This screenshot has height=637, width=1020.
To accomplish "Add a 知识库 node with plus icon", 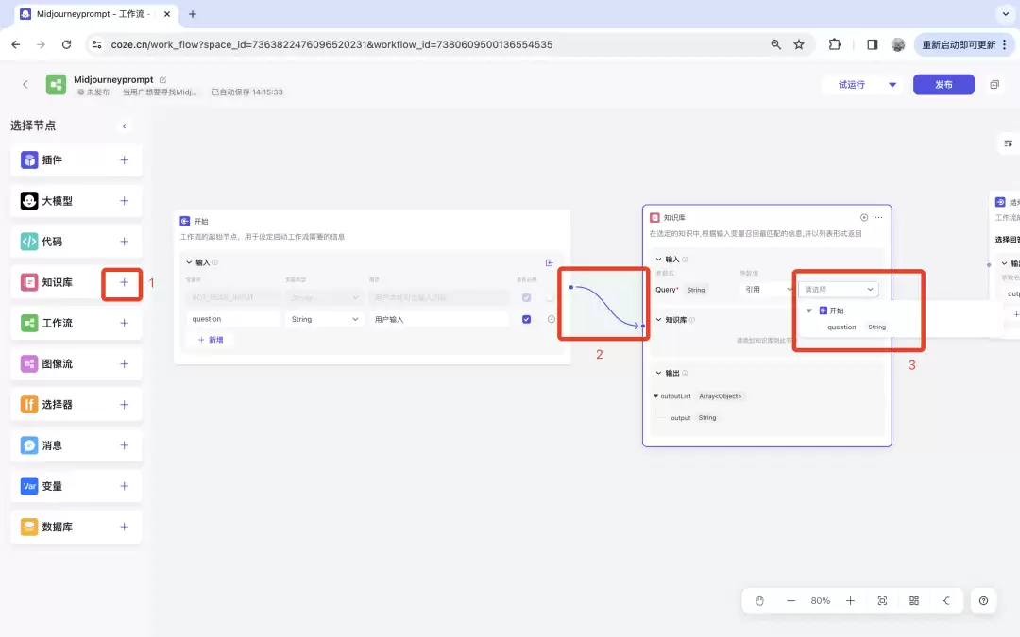I will pyautogui.click(x=124, y=282).
